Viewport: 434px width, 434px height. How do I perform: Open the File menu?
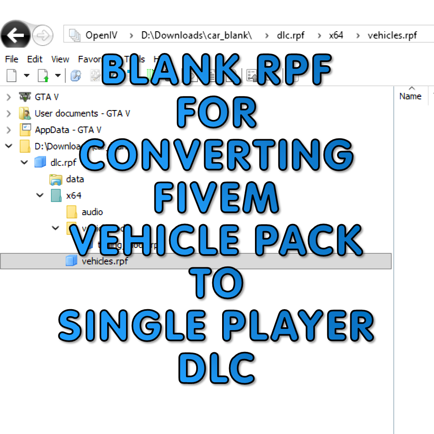[x=11, y=59]
